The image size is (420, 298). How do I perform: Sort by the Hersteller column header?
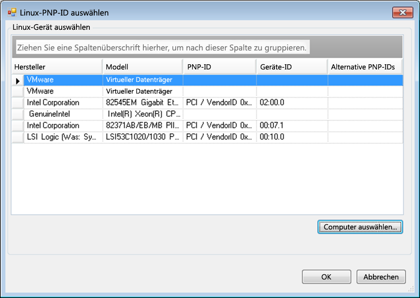click(56, 67)
